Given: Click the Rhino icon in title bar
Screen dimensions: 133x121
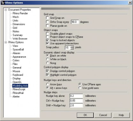Looking at the screenshot, I should 3,3.
